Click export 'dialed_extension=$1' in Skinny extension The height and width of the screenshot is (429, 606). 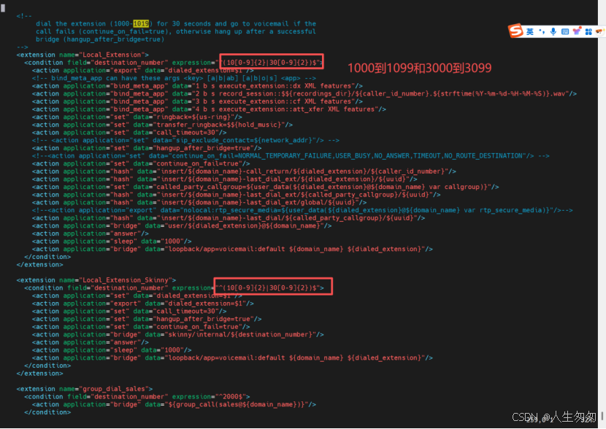(x=143, y=304)
